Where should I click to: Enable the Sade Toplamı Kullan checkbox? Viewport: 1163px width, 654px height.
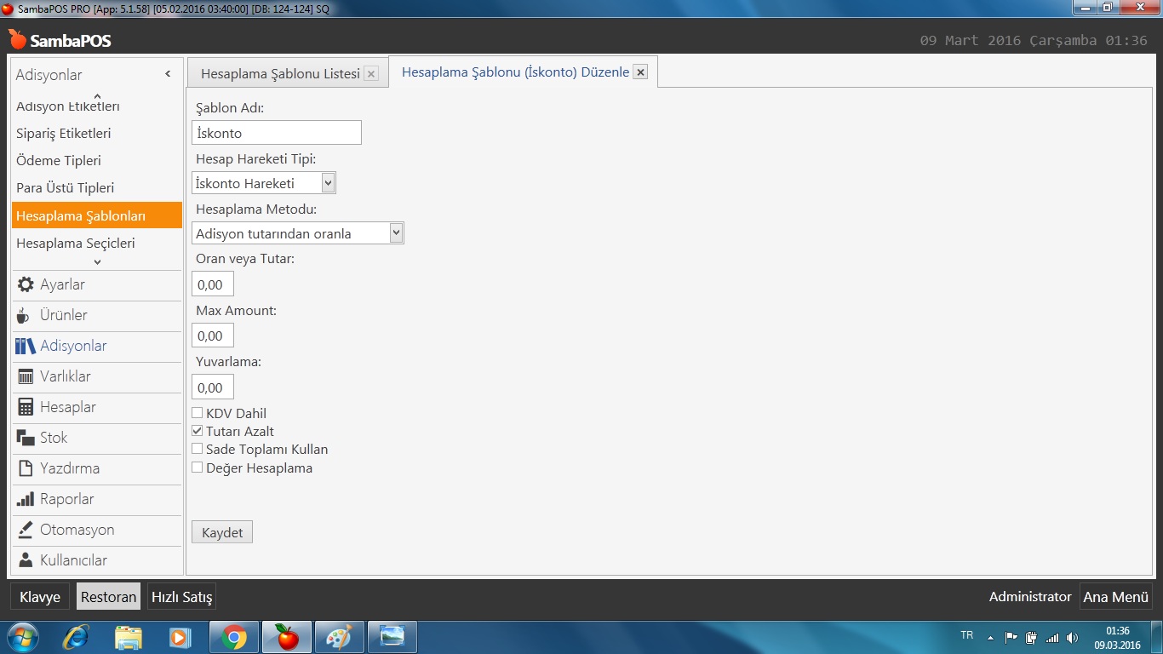coord(198,449)
